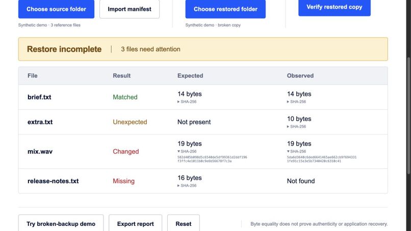411x231 pixels.
Task: Launch Try broken-backup demo
Action: tap(61, 224)
